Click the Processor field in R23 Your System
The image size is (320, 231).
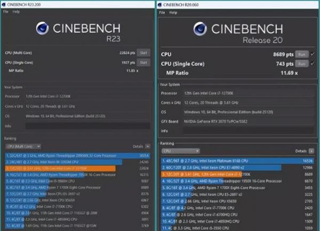(x=88, y=96)
